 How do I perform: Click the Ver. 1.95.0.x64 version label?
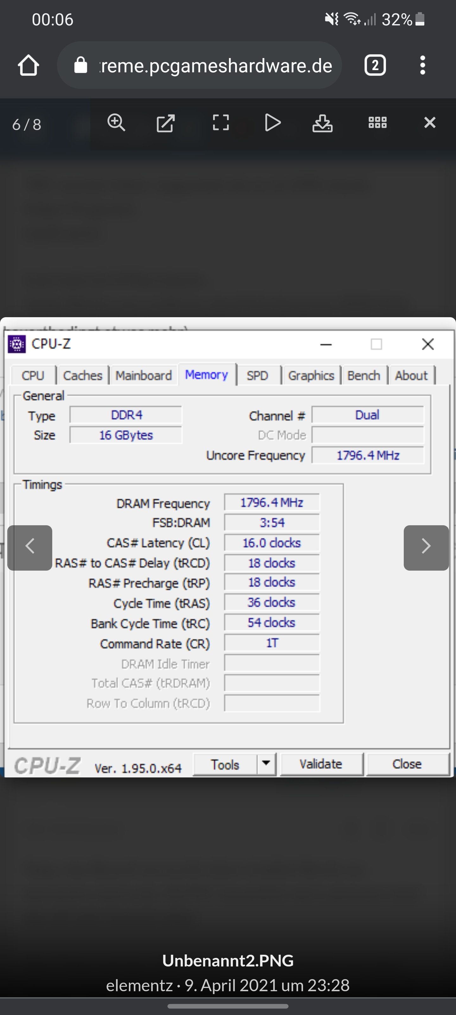[138, 768]
